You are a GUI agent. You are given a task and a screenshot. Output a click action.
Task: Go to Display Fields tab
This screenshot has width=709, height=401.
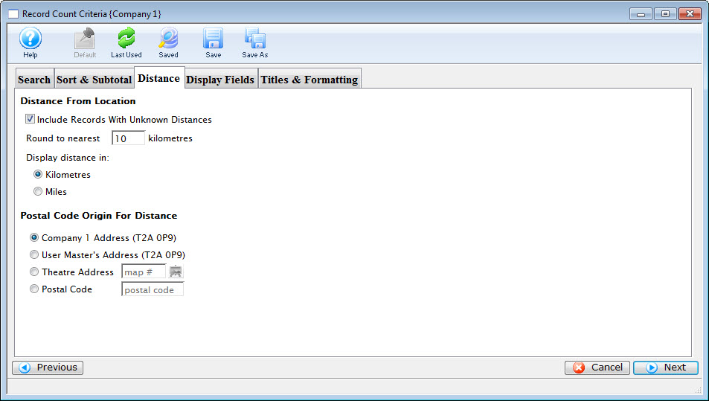[220, 80]
